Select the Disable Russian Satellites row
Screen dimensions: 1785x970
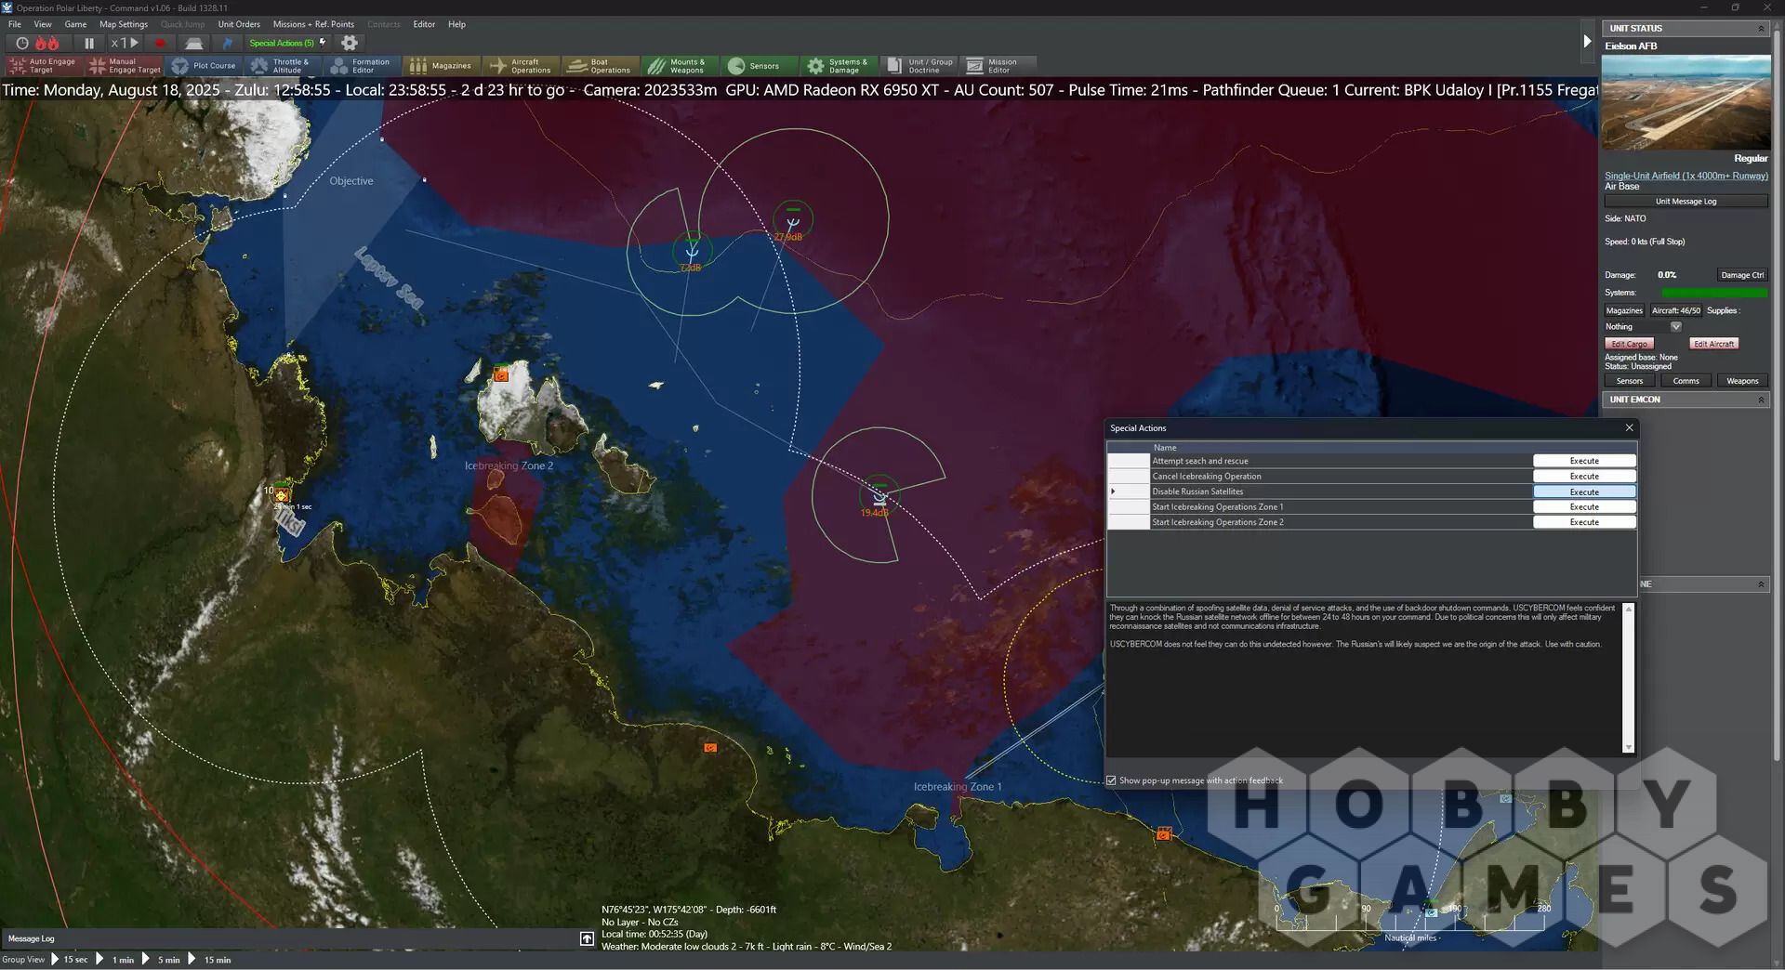pyautogui.click(x=1341, y=492)
